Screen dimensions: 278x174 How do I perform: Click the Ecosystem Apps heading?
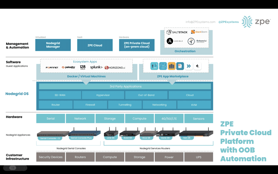(x=85, y=62)
